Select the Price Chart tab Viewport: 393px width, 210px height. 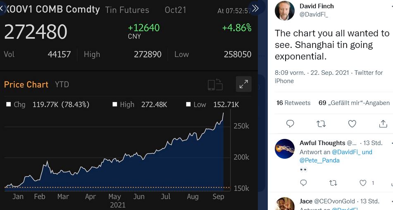click(x=26, y=85)
